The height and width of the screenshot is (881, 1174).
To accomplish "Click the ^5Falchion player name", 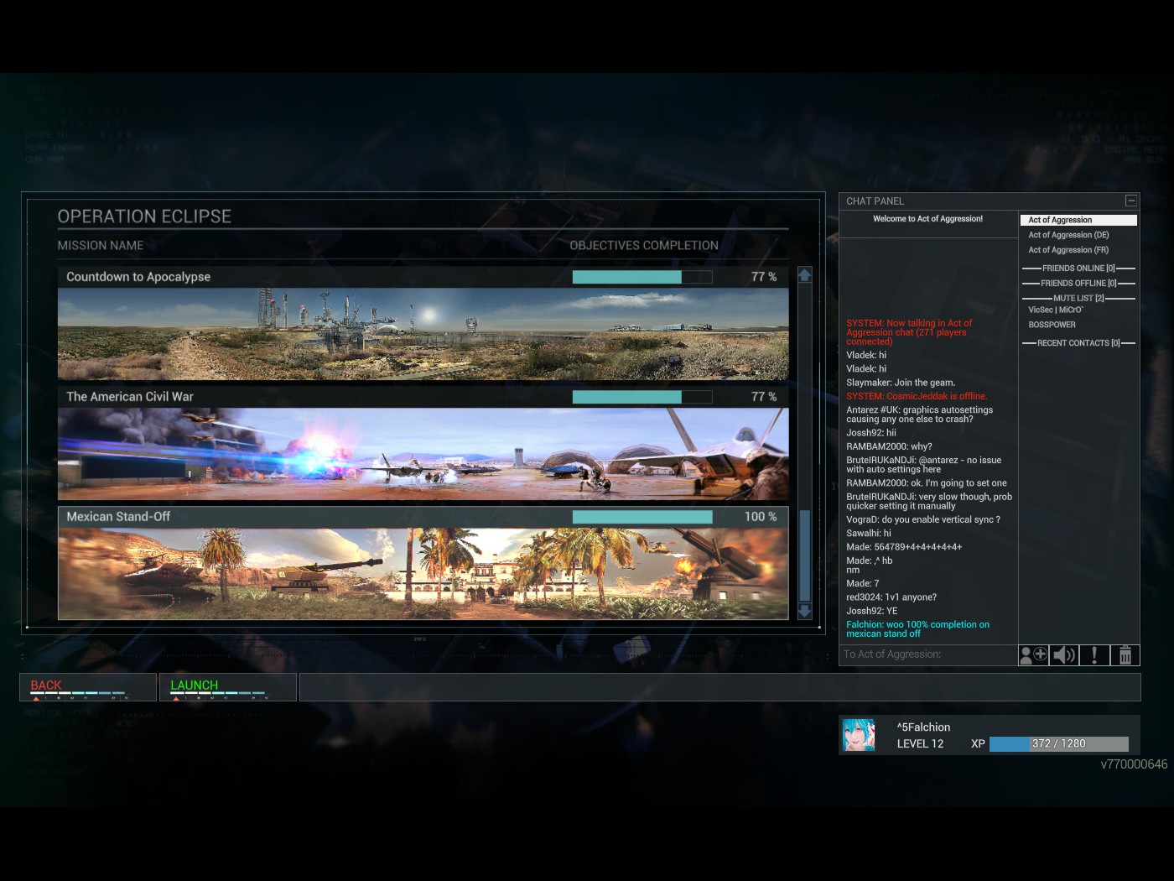I will click(x=923, y=727).
